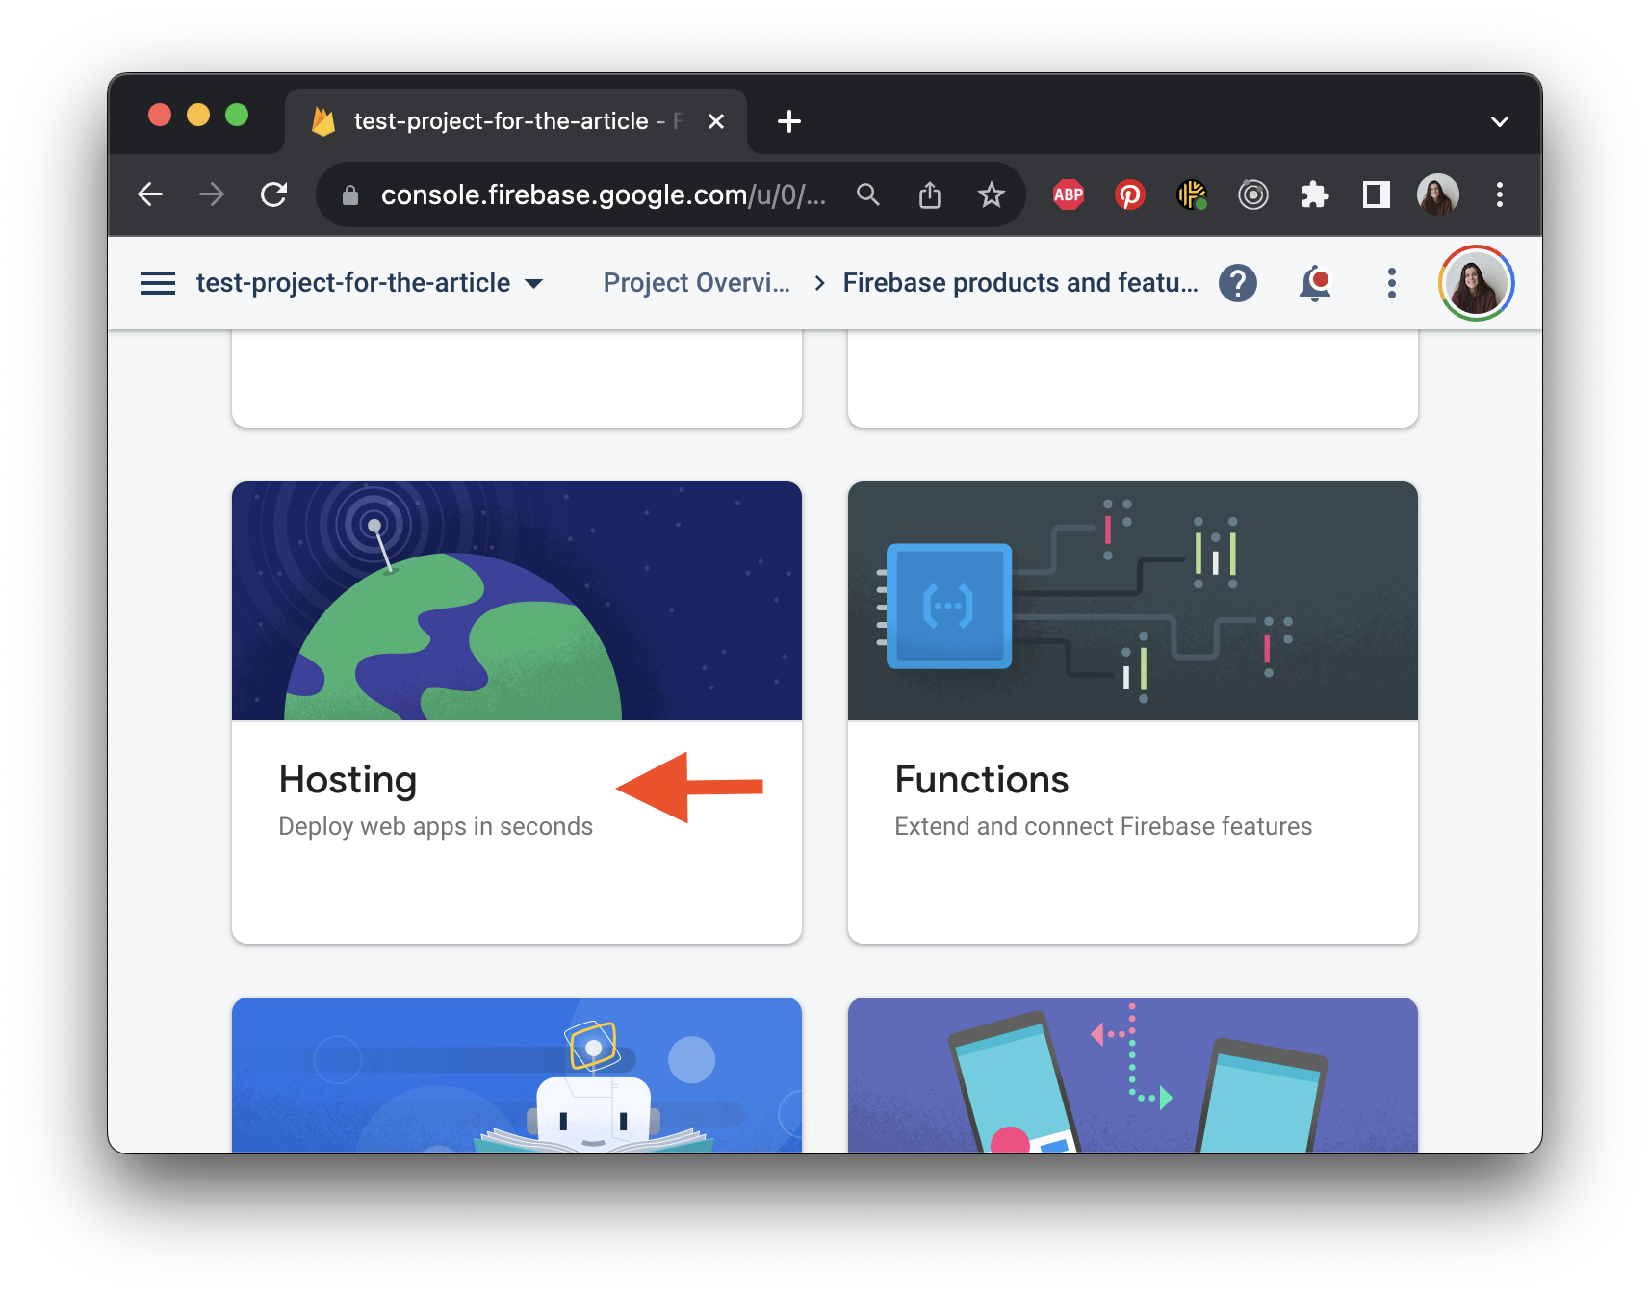Open the Adblock Plus extension
The width and height of the screenshot is (1650, 1296).
tap(1069, 194)
